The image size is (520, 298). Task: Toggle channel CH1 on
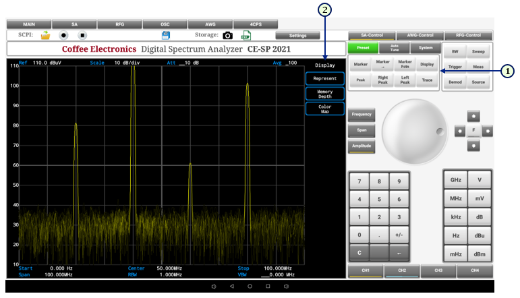point(366,271)
